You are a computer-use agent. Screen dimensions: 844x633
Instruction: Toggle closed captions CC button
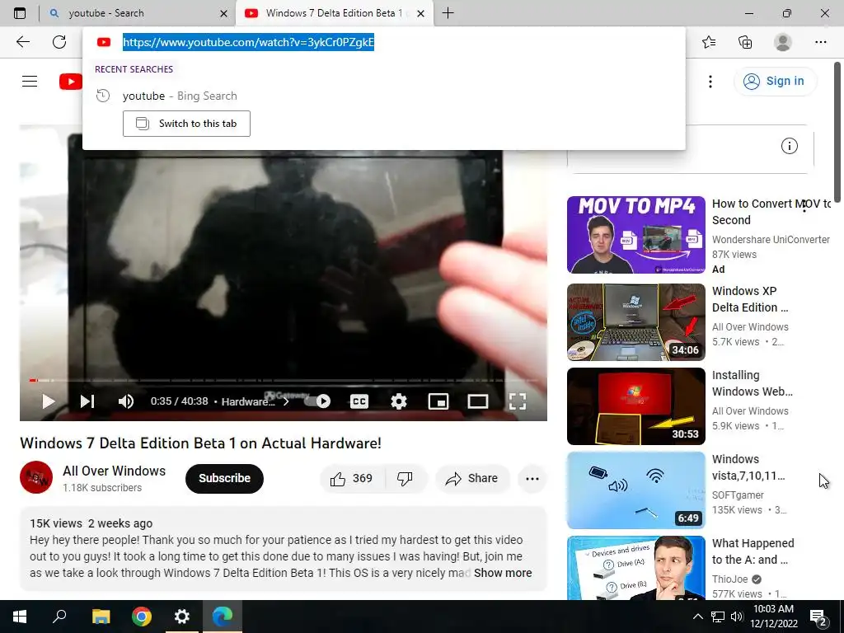tap(359, 401)
